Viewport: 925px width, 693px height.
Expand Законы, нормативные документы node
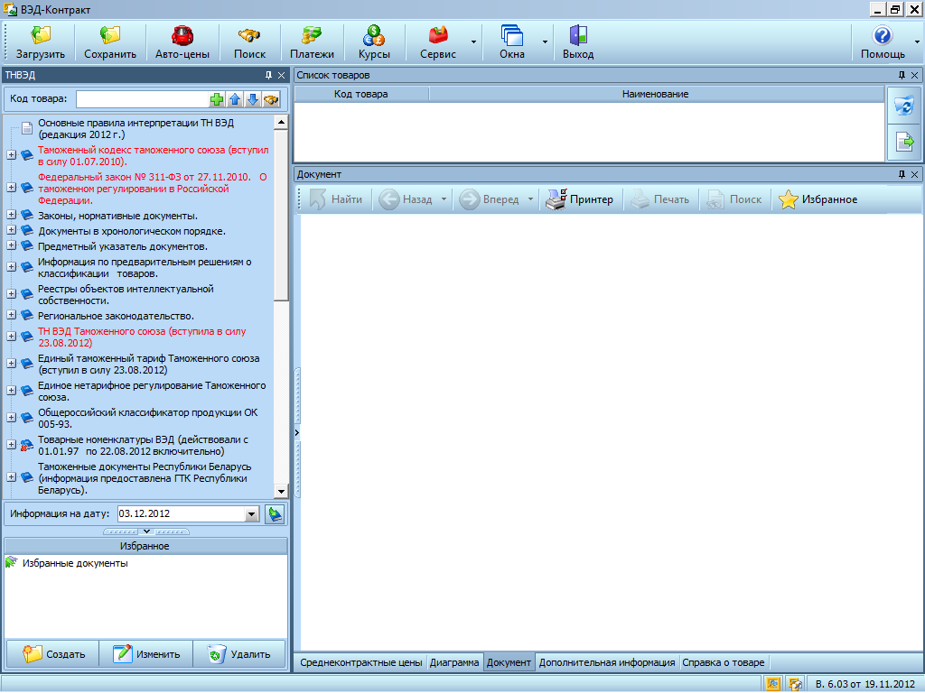click(x=11, y=215)
